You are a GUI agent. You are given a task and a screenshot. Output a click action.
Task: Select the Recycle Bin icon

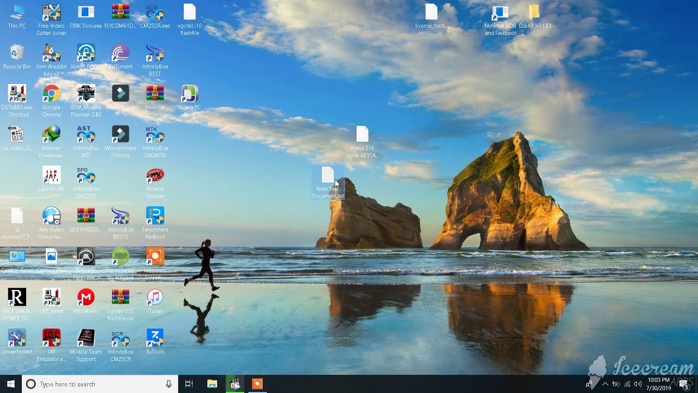pos(17,57)
